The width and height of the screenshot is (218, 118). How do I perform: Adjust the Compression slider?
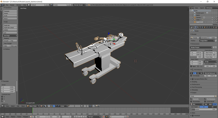(x=203, y=109)
